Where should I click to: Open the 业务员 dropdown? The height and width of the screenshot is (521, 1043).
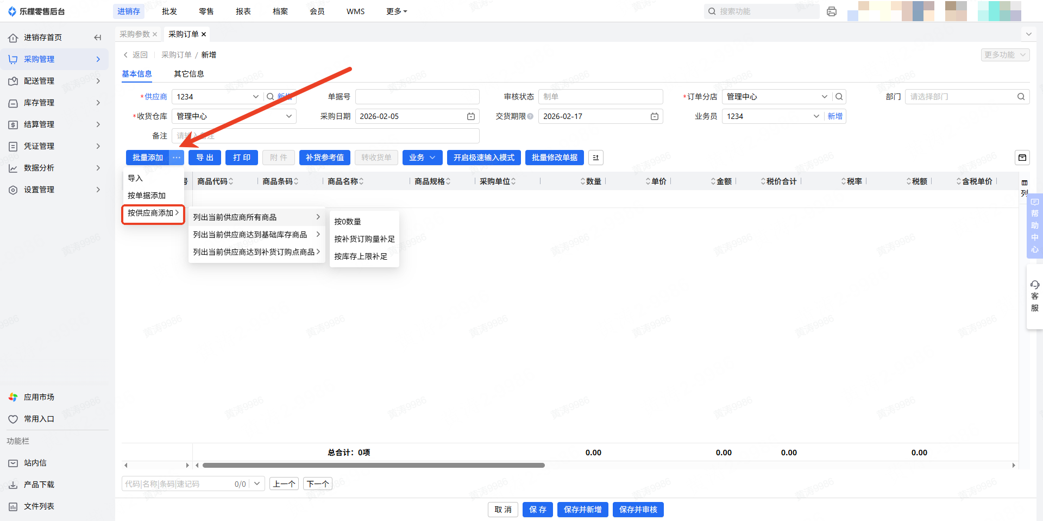click(x=816, y=116)
